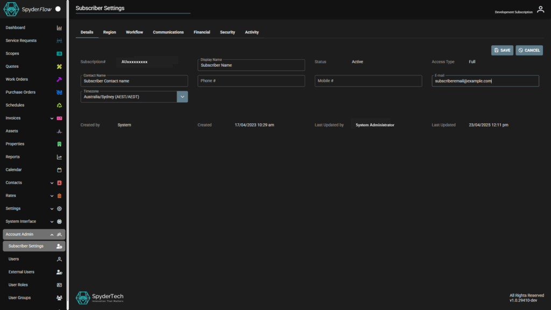Viewport: 551px width, 310px height.
Task: Open Dashboard via its chart icon
Action: tap(59, 28)
